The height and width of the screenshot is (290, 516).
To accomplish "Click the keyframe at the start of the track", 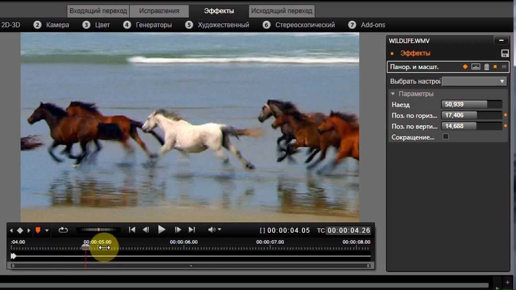I will 13,256.
